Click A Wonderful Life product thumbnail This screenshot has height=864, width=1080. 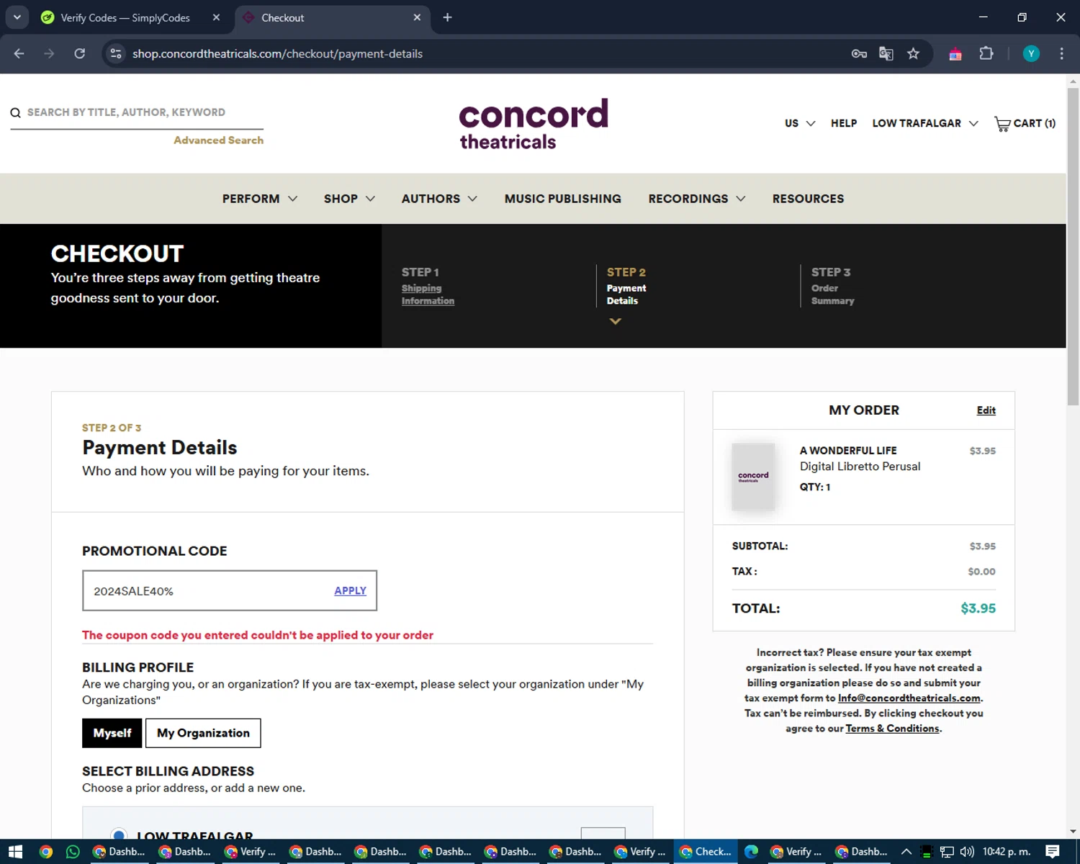(753, 477)
